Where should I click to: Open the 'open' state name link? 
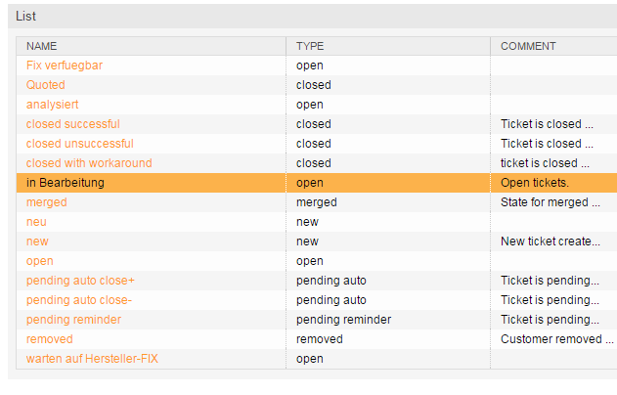click(40, 261)
